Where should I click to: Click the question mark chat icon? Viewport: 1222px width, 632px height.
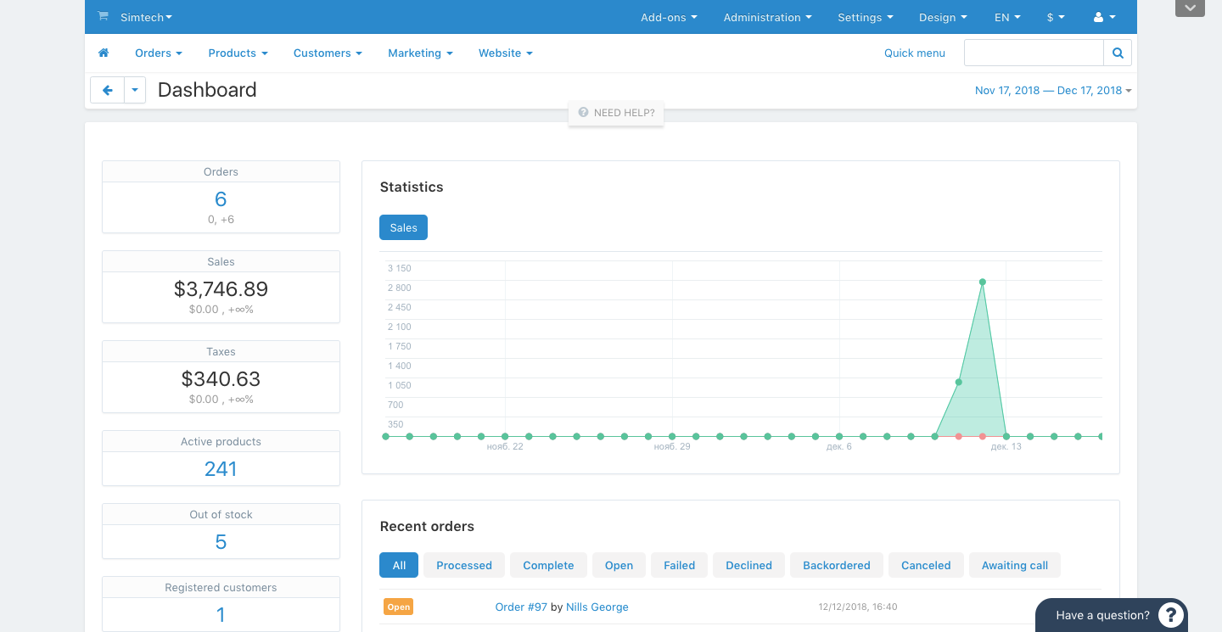pyautogui.click(x=1170, y=615)
